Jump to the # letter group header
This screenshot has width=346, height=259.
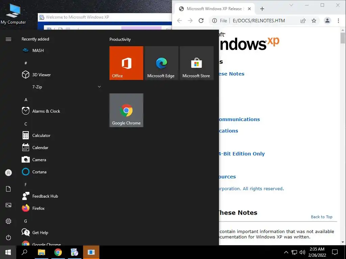[x=26, y=63]
